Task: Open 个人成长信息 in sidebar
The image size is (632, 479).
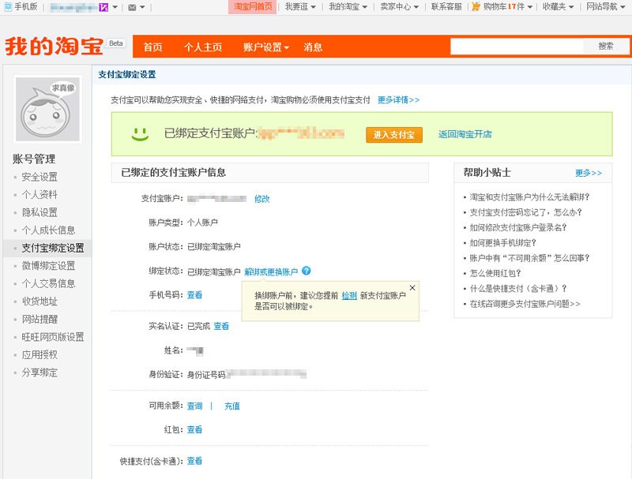Action: pos(48,230)
